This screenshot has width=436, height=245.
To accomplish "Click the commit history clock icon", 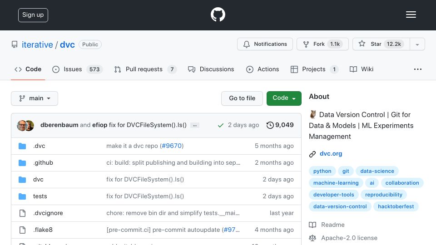I will coord(270,125).
